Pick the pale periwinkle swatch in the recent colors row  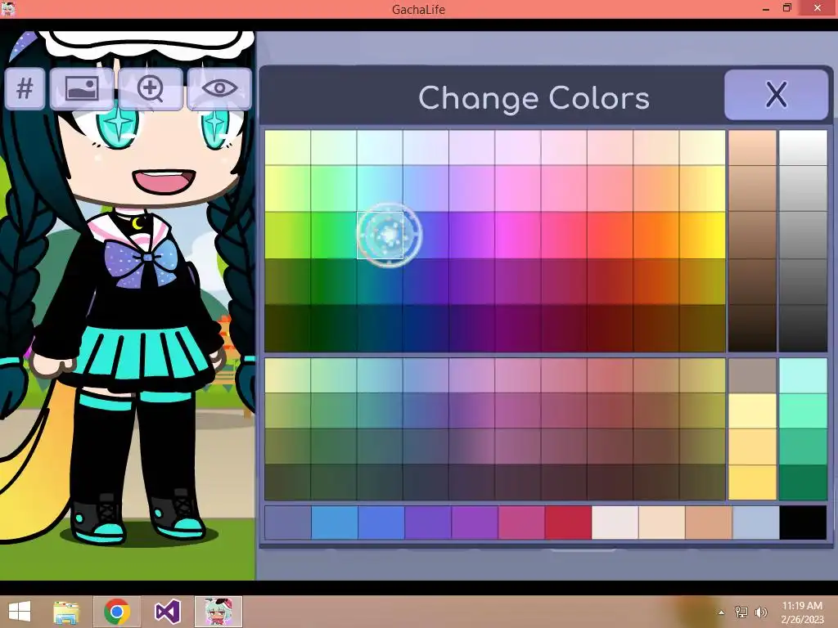(755, 523)
